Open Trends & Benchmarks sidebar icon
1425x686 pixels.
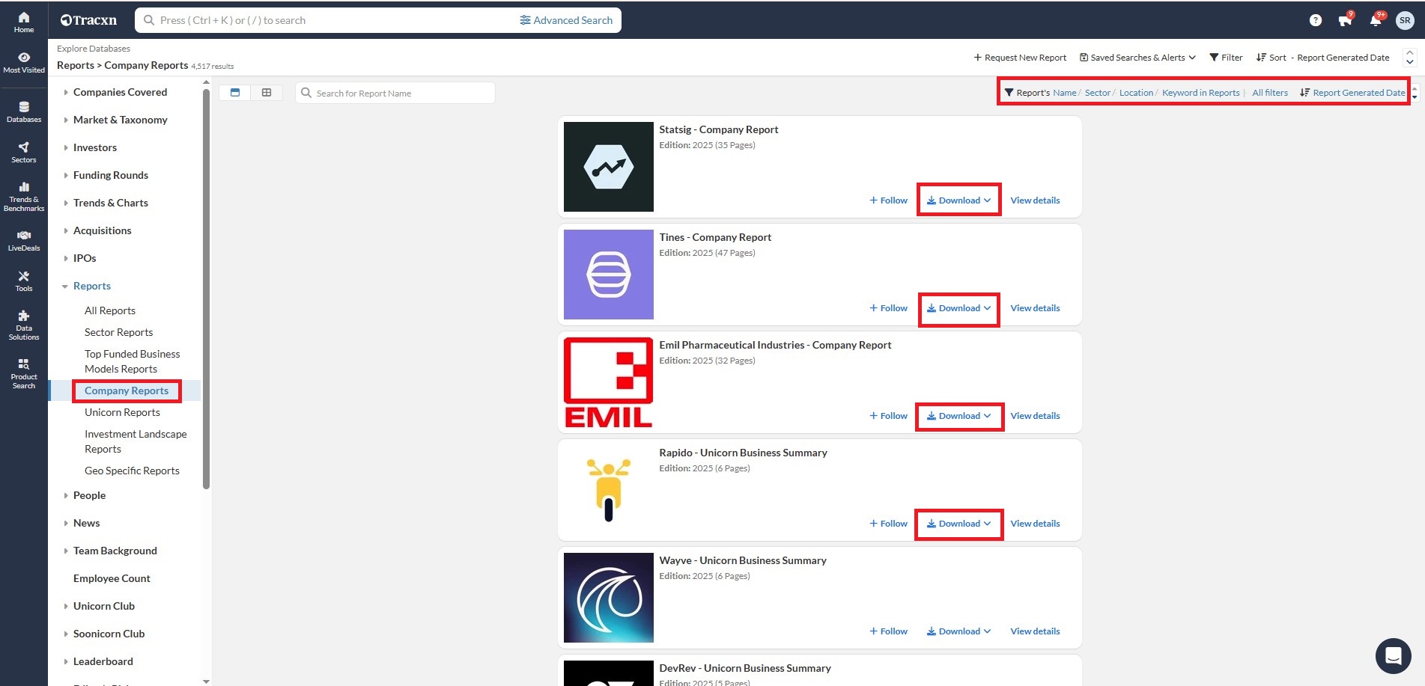[x=24, y=197]
